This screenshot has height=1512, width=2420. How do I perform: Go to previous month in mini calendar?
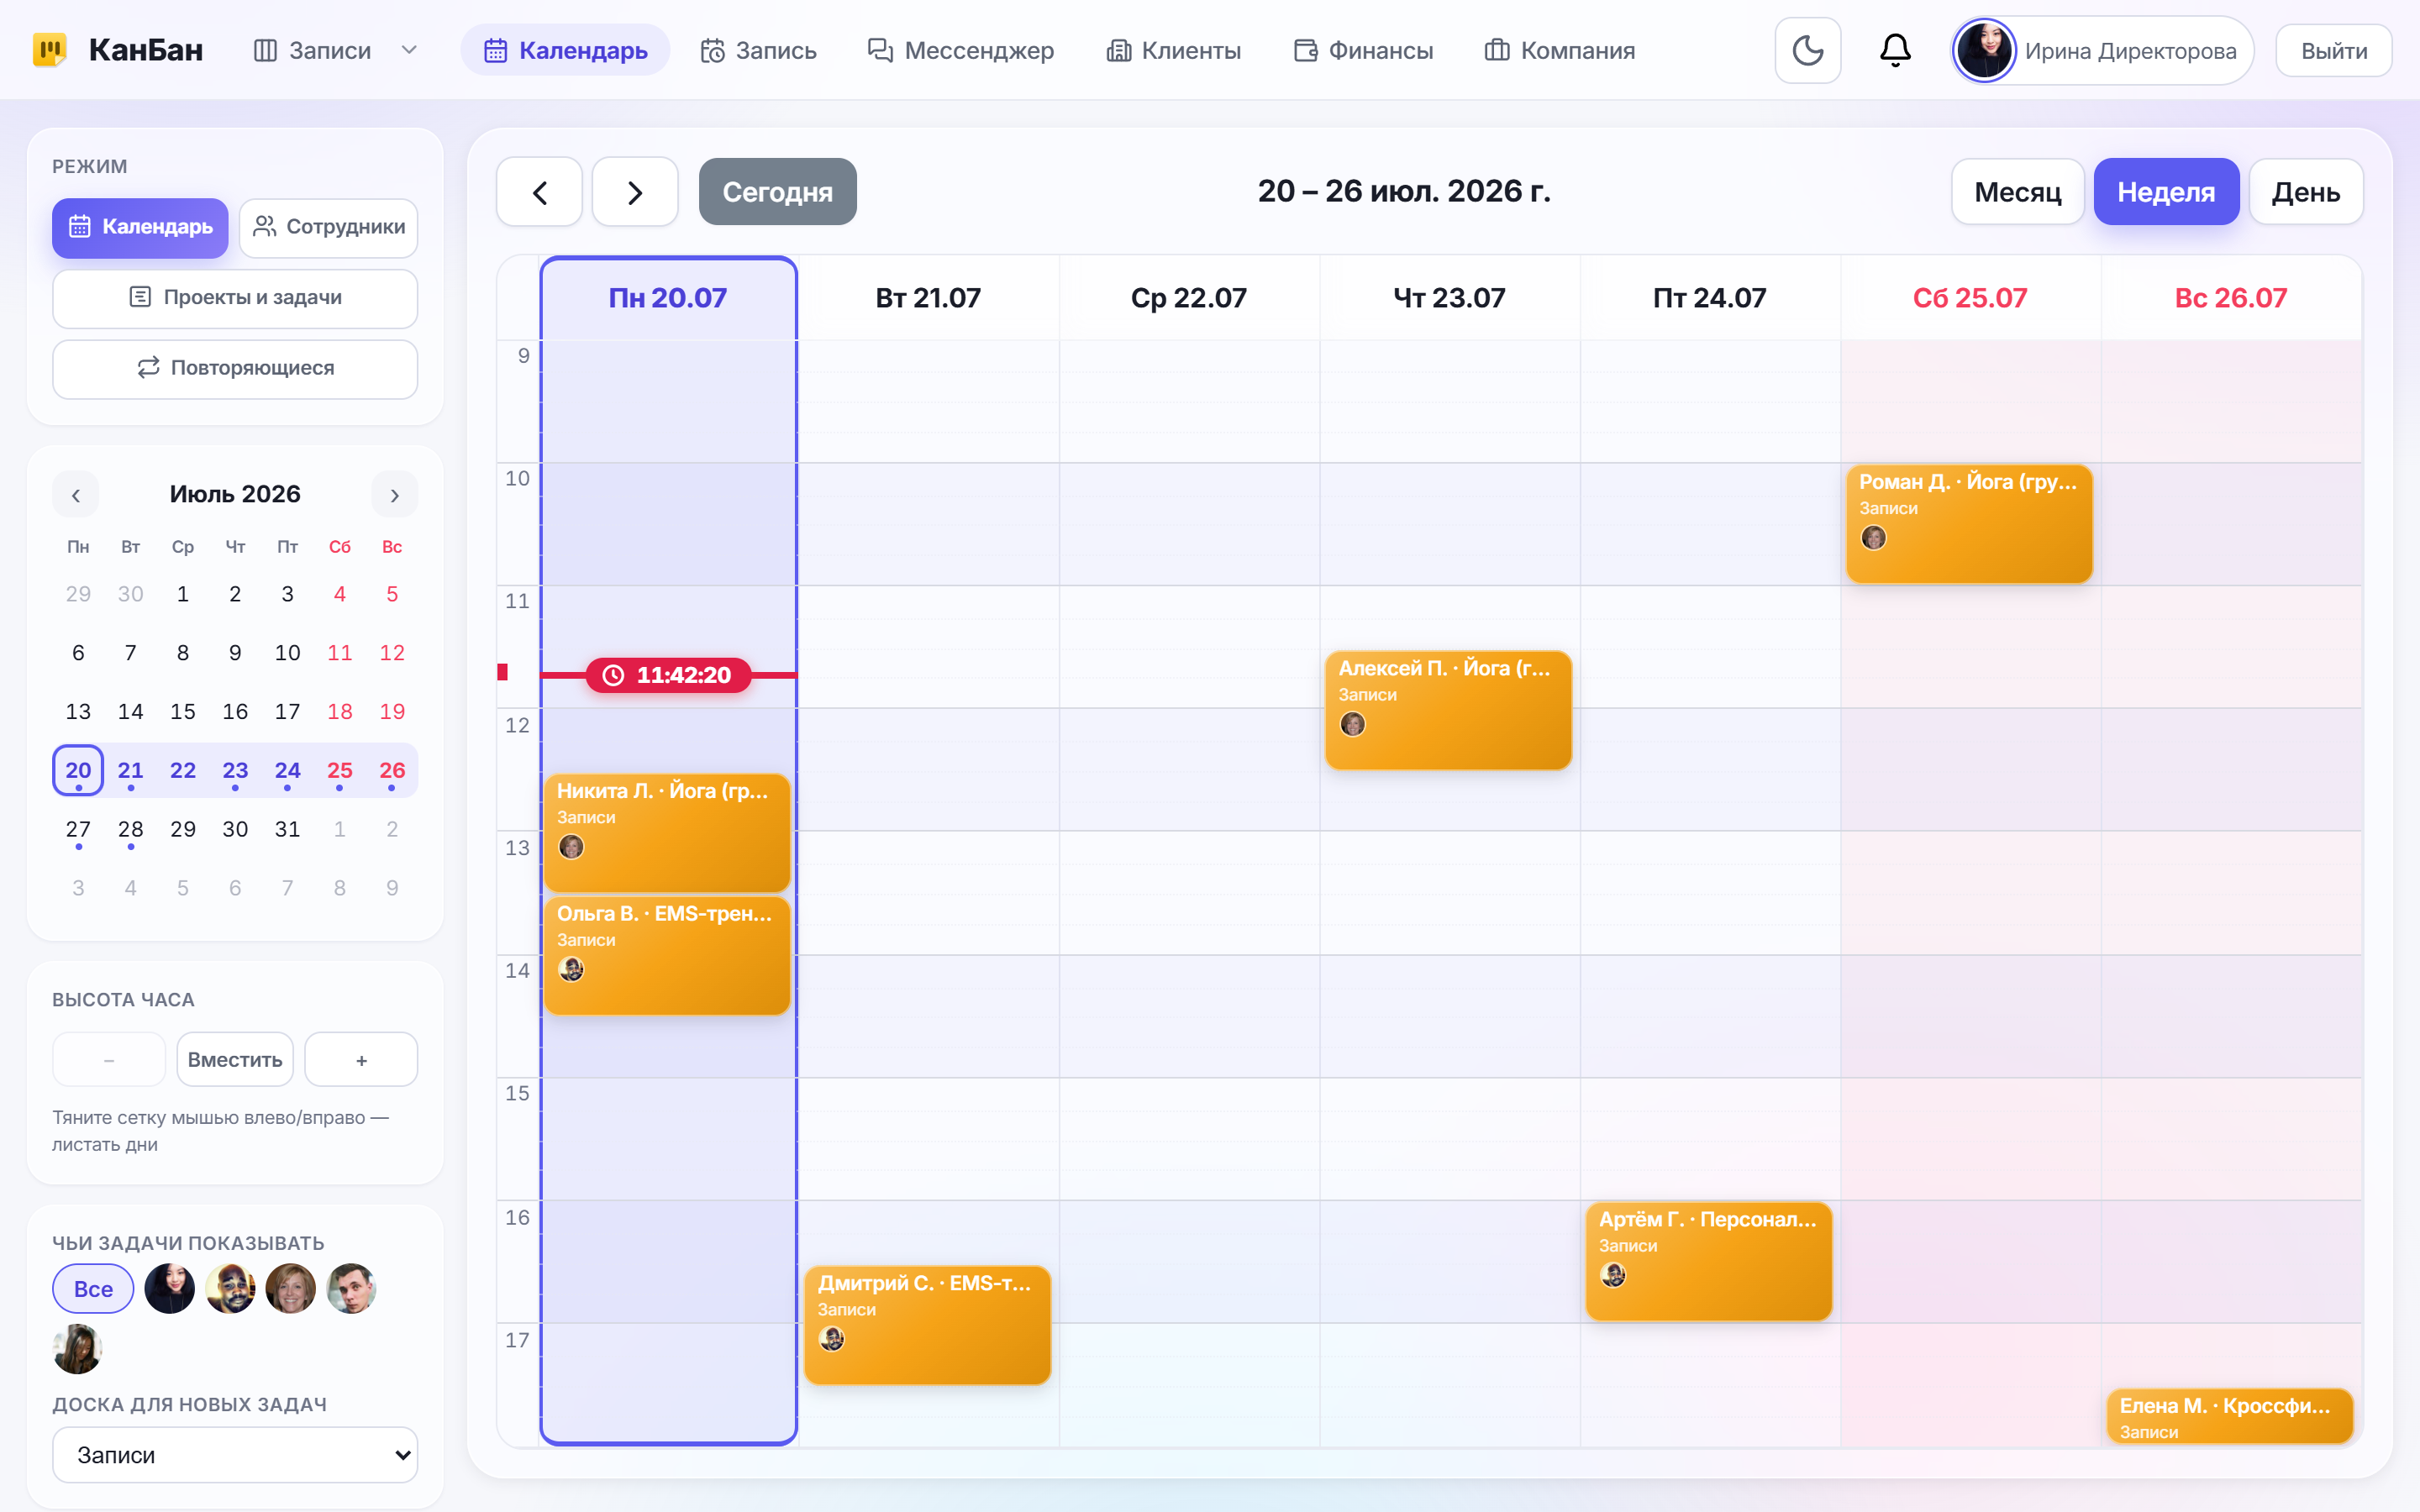coord(76,495)
